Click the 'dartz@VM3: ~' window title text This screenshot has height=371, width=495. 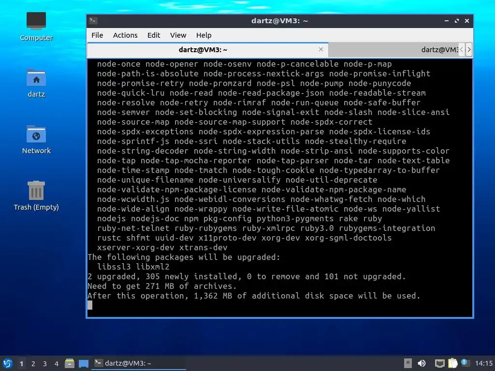coord(279,21)
